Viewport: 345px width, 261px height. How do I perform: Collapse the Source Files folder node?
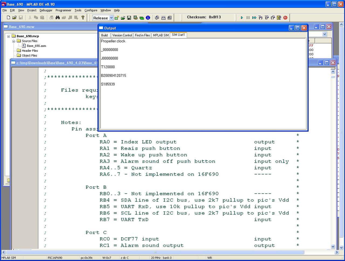click(x=13, y=41)
